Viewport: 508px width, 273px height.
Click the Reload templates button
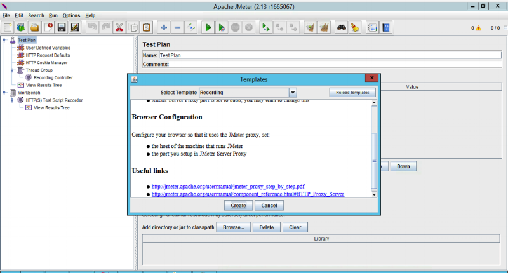point(352,92)
